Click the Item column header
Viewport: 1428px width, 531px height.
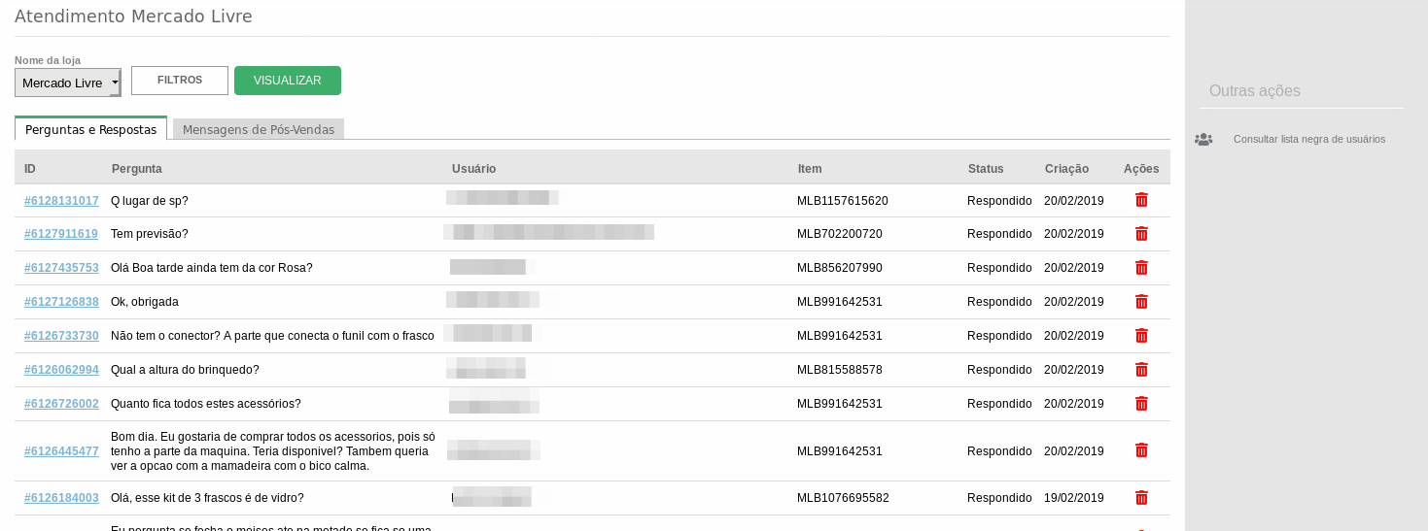click(810, 169)
